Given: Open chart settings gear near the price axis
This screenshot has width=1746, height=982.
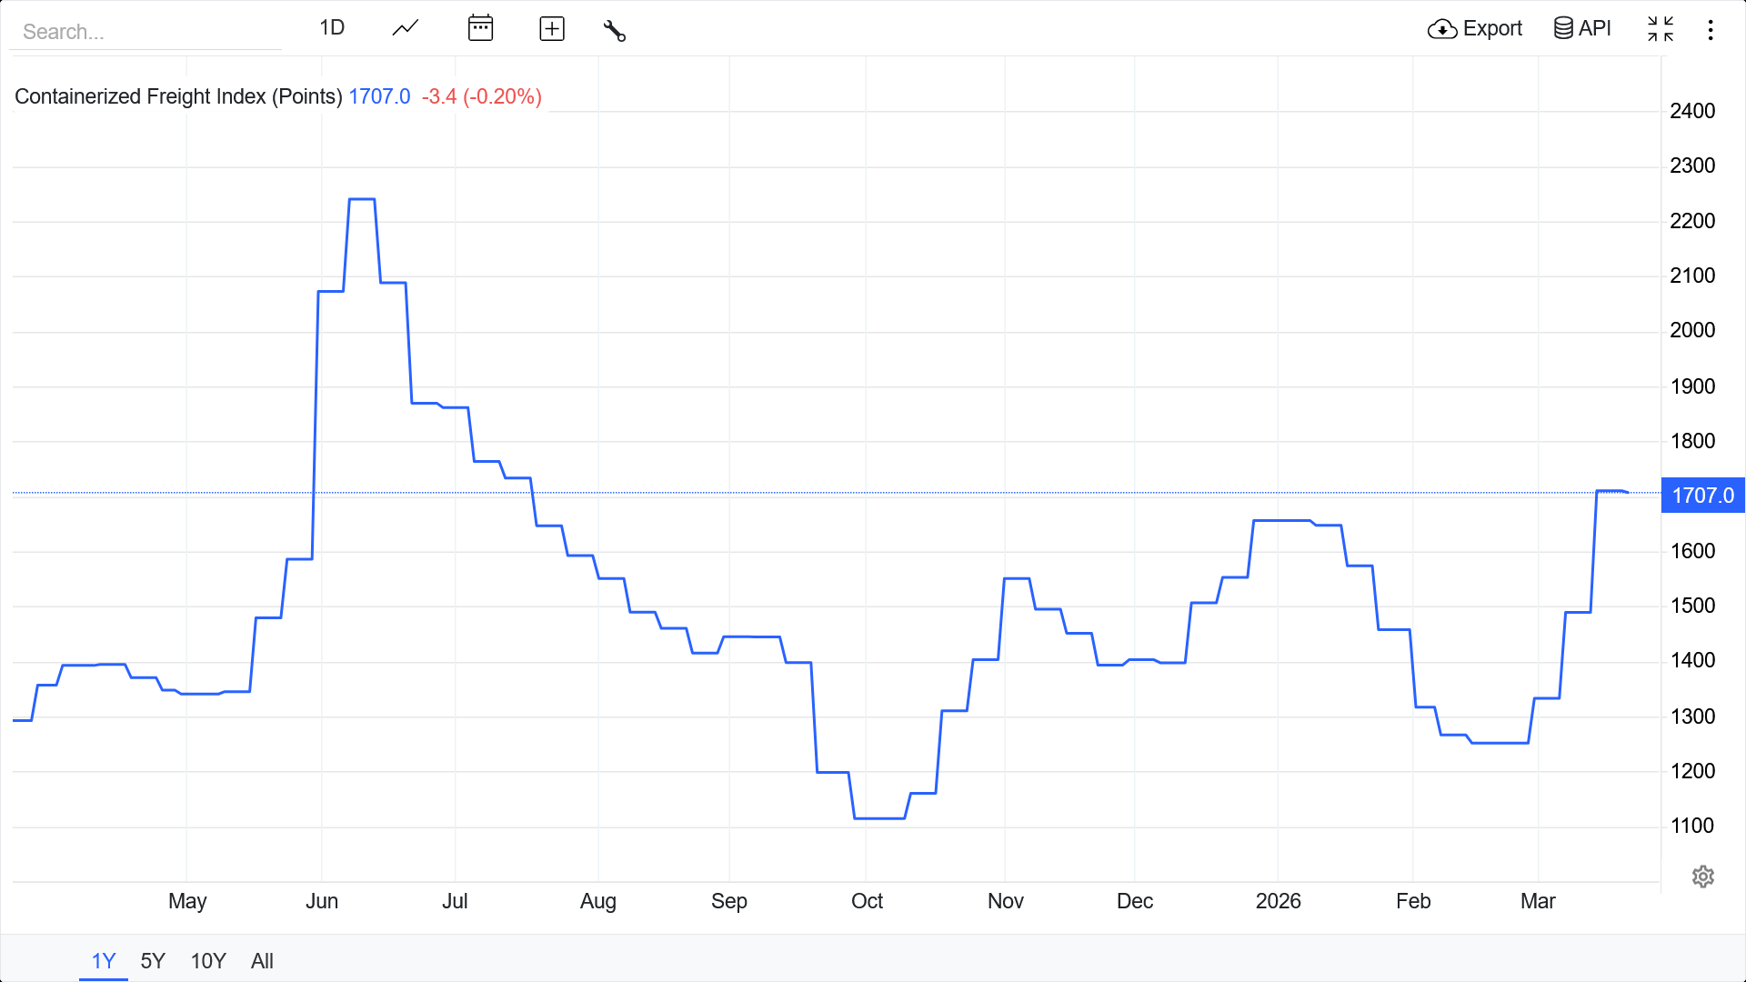Looking at the screenshot, I should [1702, 877].
